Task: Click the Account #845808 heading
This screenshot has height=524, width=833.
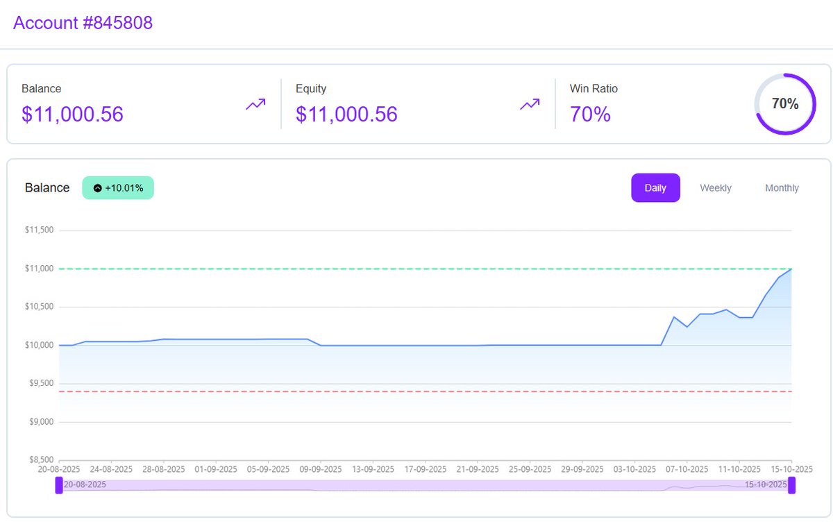Action: click(83, 23)
